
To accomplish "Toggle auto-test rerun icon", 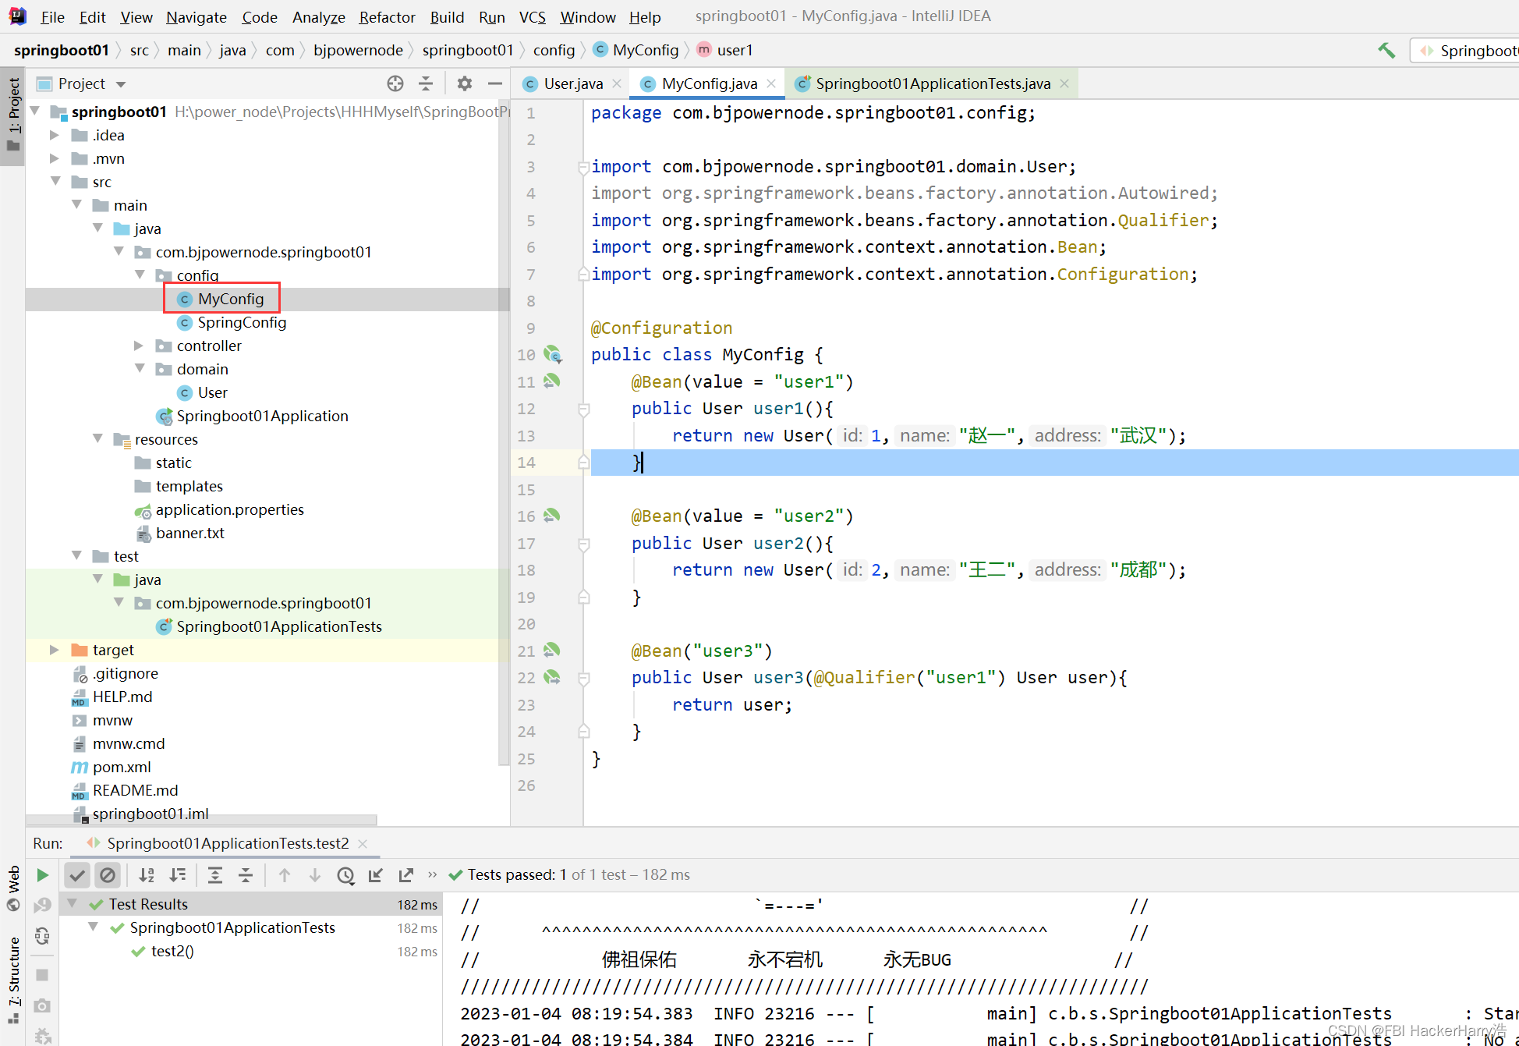I will [42, 936].
